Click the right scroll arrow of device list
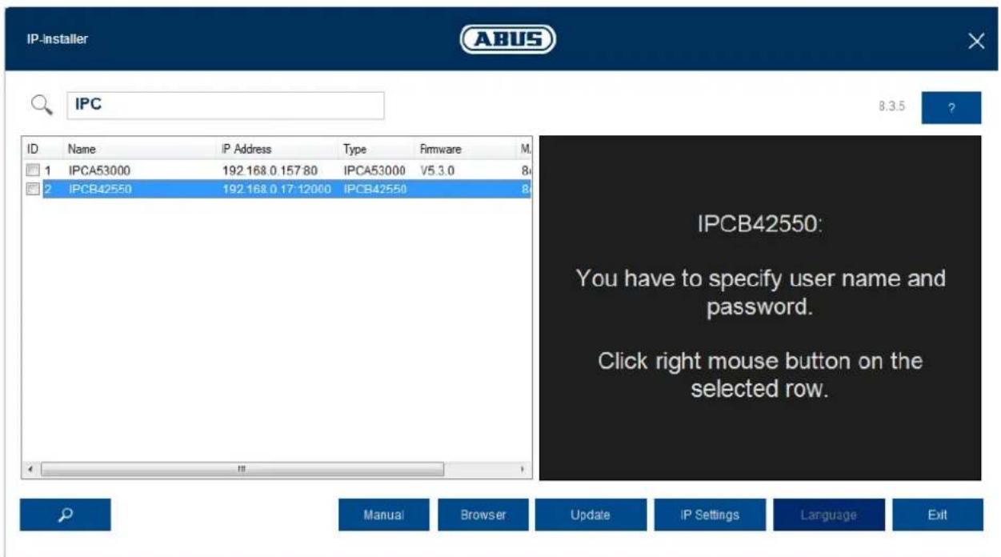Image resolution: width=1001 pixels, height=557 pixels. 523,469
